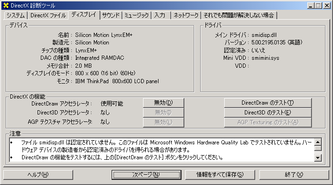
Task: Click the main driver value 'smidisp.dll'
Action: pyautogui.click(x=264, y=35)
